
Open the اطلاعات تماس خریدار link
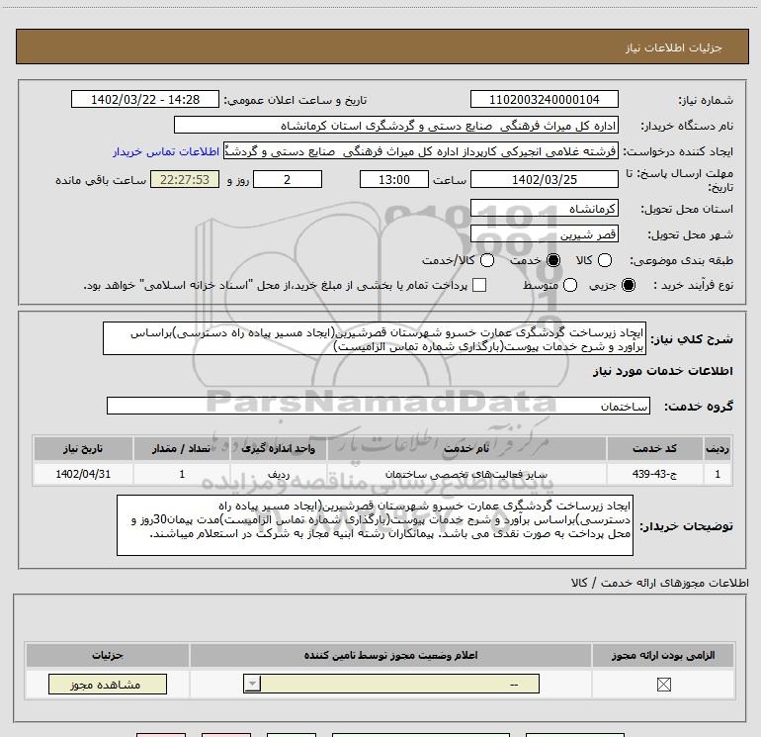pos(166,151)
